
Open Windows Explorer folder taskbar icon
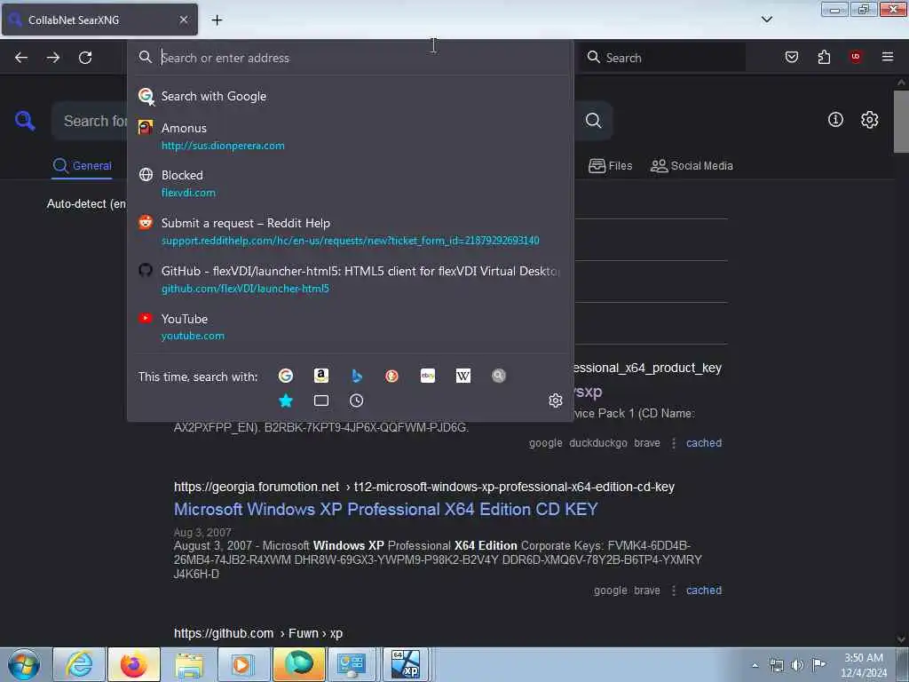[x=189, y=664]
